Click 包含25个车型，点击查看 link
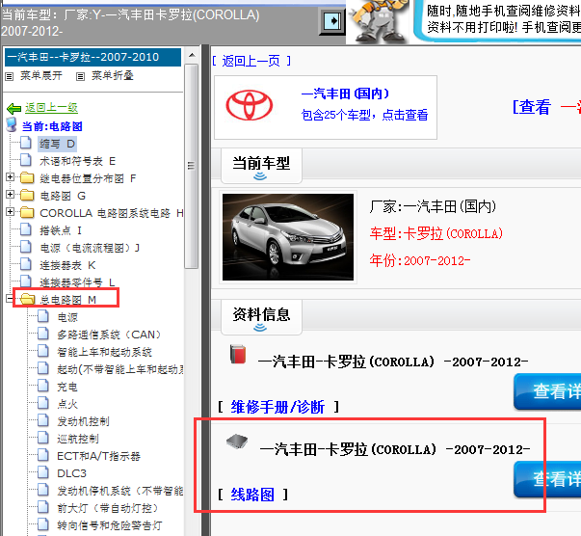Screen dimensions: 581x536 (364, 115)
